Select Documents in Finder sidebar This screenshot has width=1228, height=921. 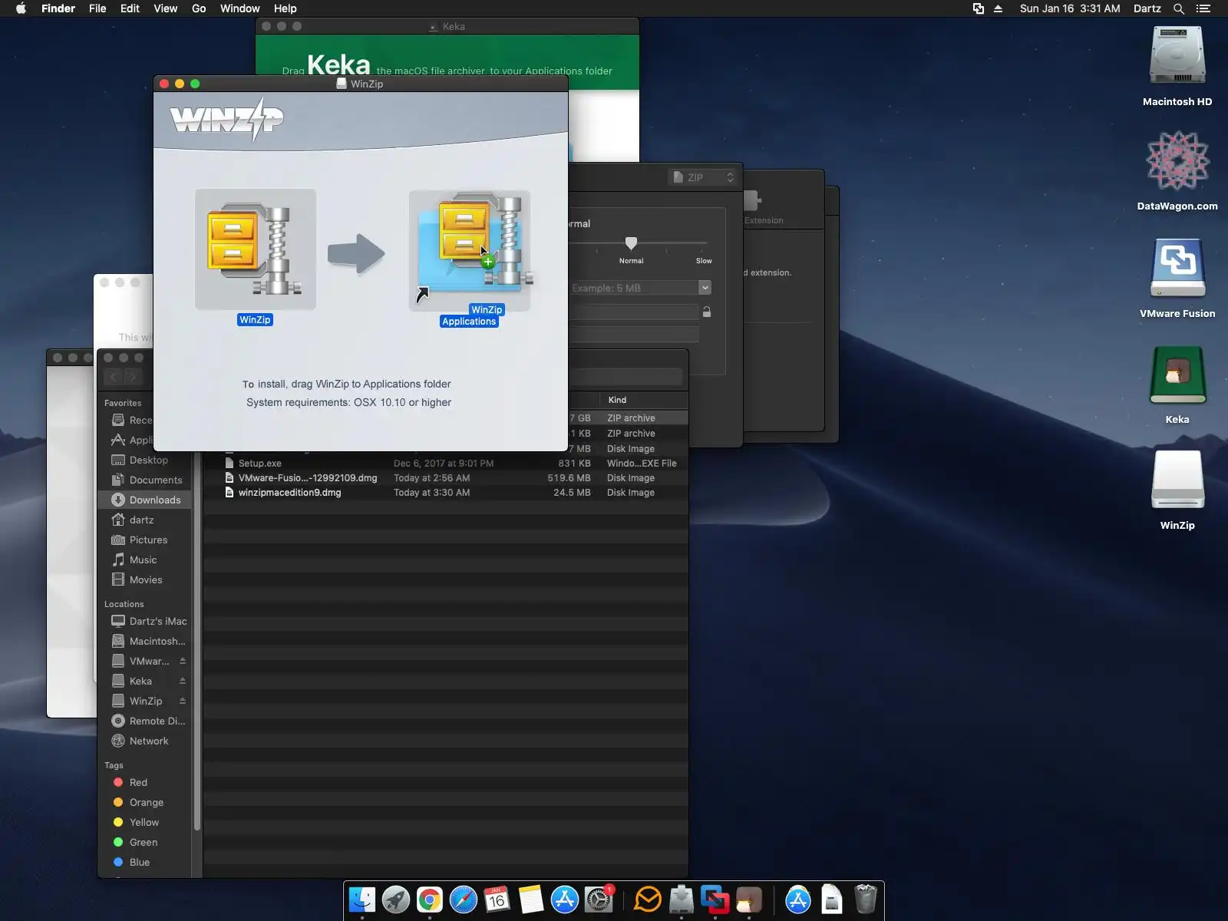[145, 480]
